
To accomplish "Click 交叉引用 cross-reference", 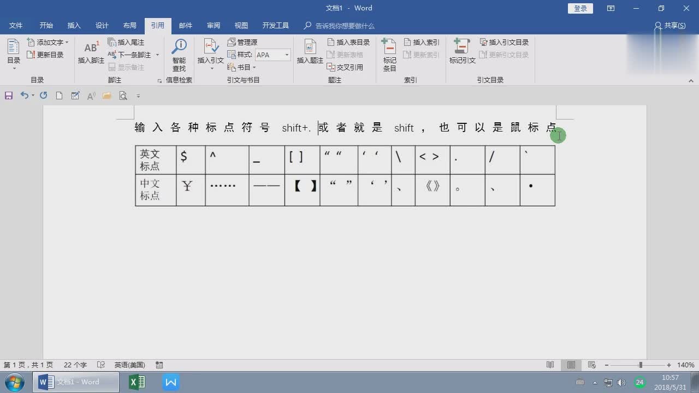I will point(345,67).
